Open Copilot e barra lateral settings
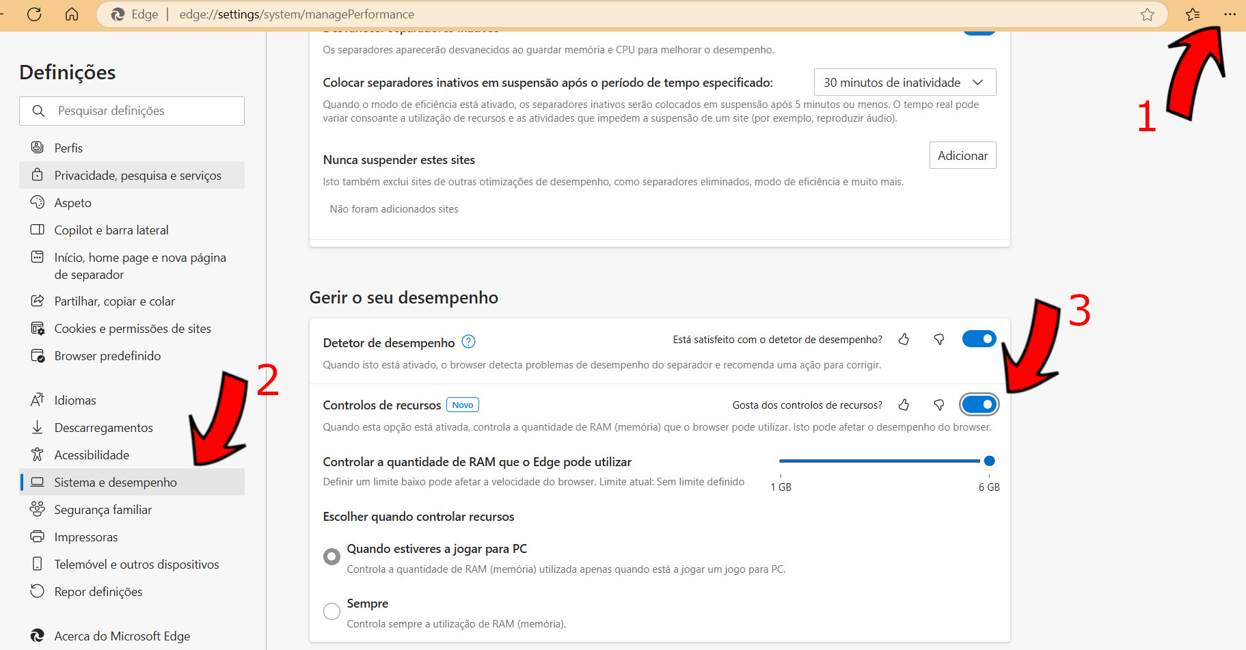The image size is (1246, 650). coord(132,230)
